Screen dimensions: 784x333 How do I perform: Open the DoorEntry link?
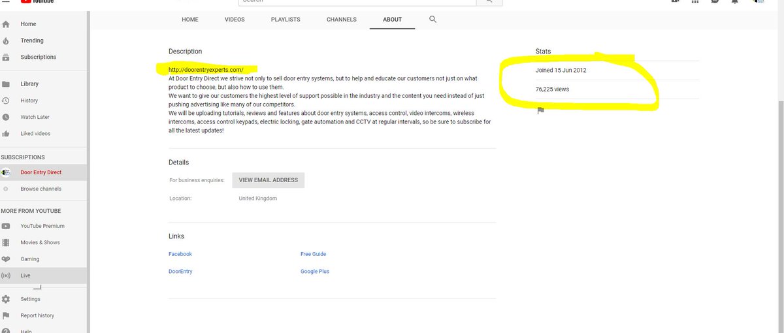[180, 271]
